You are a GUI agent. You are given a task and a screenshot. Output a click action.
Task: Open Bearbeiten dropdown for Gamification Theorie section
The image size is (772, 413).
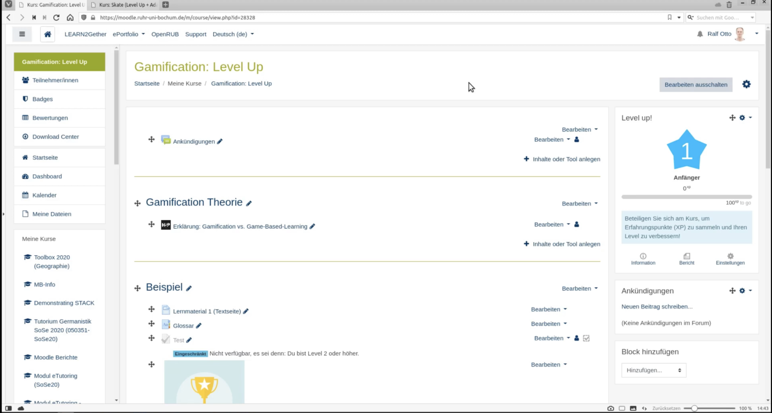point(580,203)
